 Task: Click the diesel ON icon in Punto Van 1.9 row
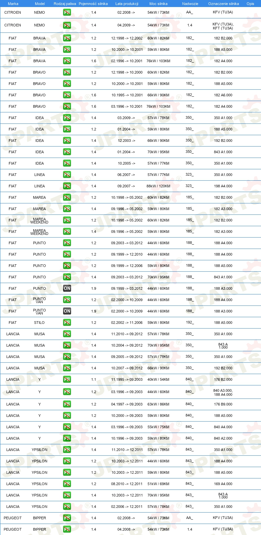pos(67,311)
